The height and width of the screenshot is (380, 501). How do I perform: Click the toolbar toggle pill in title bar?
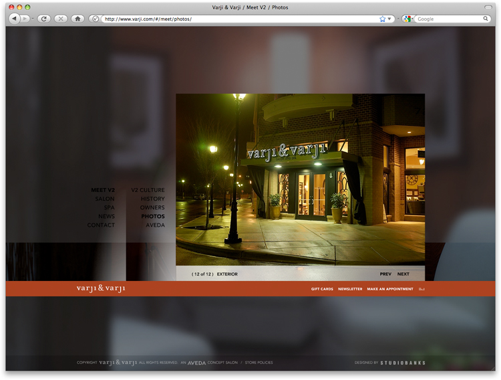(x=488, y=7)
